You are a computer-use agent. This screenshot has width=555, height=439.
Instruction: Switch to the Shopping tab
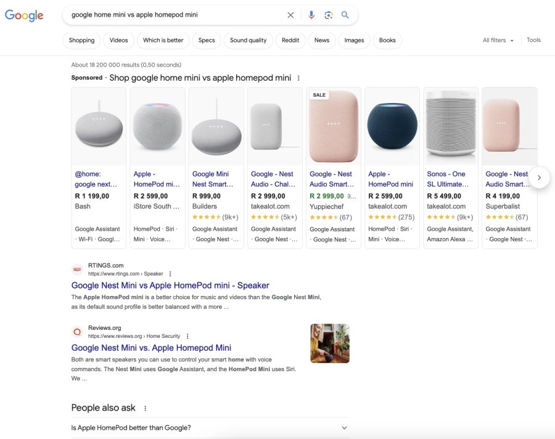[x=81, y=40]
